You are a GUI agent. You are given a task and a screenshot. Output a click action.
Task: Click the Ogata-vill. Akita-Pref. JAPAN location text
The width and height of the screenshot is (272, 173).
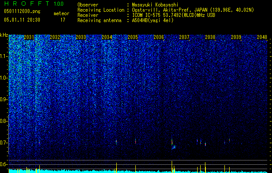[193, 10]
